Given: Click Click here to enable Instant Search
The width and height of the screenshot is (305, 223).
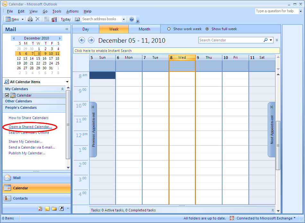Looking at the screenshot, I should click(x=177, y=51).
